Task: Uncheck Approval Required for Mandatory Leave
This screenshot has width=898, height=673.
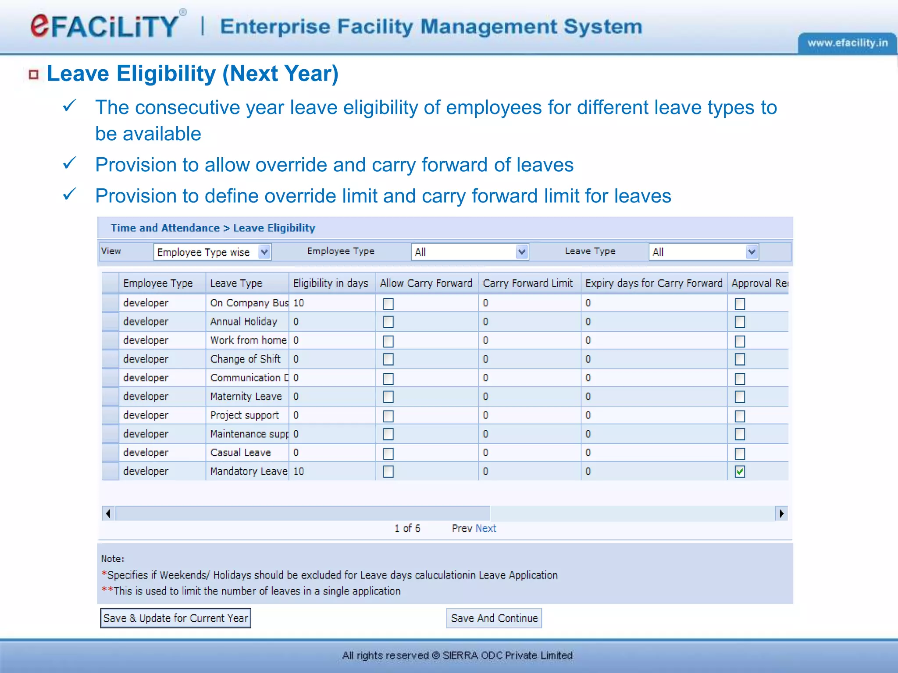Action: pyautogui.click(x=740, y=471)
